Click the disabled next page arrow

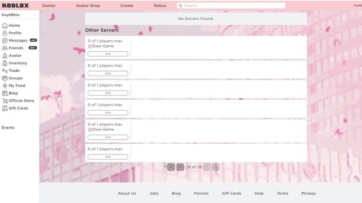tap(206, 167)
